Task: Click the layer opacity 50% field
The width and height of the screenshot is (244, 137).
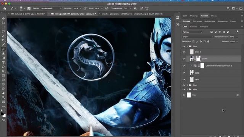Action: click(x=232, y=37)
